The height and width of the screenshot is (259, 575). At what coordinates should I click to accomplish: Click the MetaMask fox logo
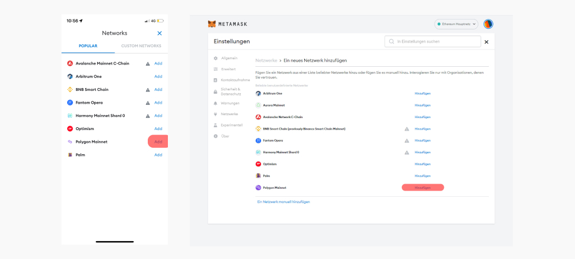(x=212, y=24)
